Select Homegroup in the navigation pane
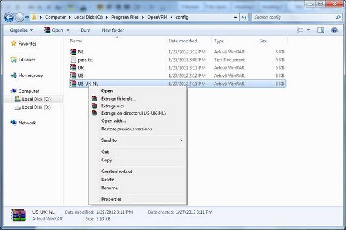The height and width of the screenshot is (230, 346). tap(31, 75)
